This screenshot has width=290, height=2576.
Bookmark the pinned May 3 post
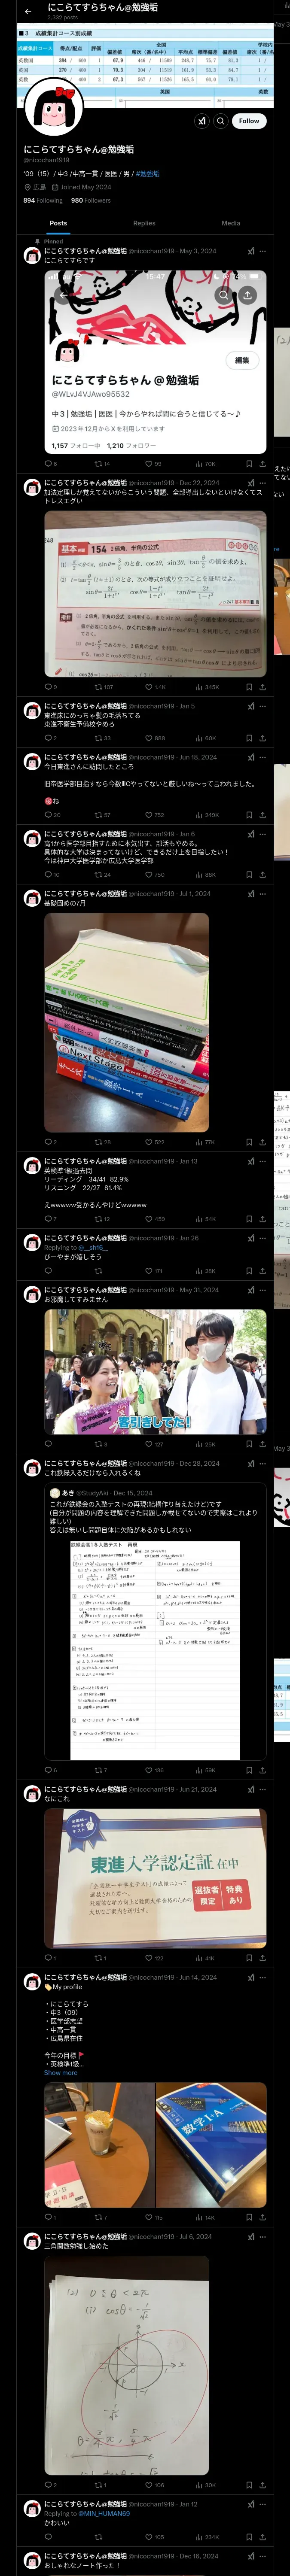pyautogui.click(x=249, y=464)
